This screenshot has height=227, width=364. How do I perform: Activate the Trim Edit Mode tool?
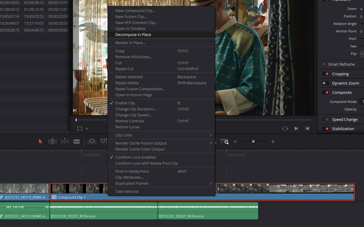click(53, 142)
